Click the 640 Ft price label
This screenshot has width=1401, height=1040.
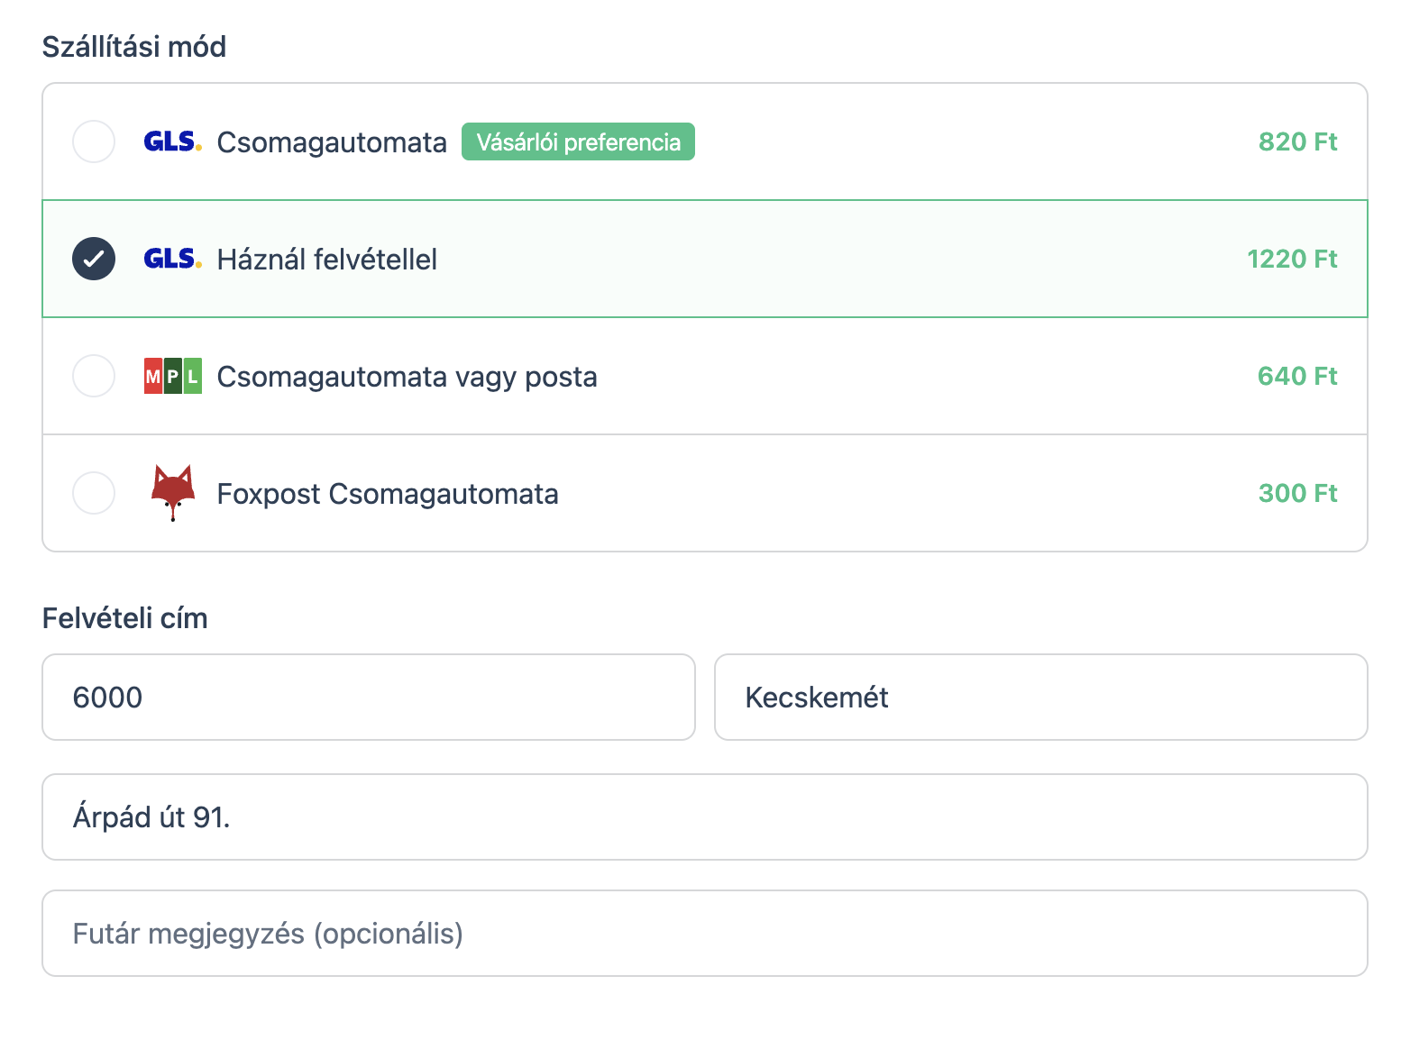click(1297, 376)
